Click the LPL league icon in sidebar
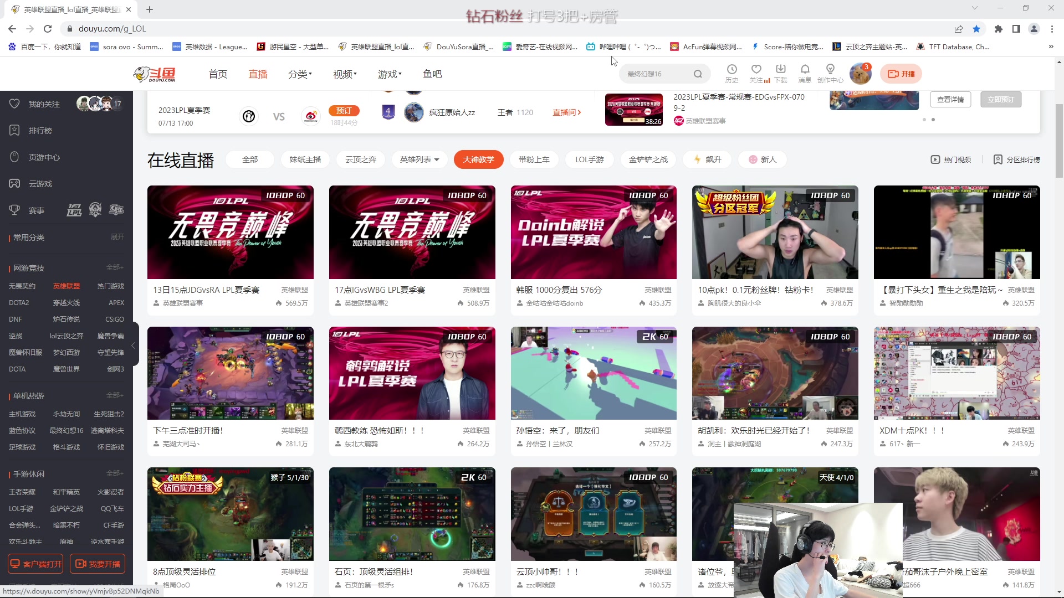This screenshot has width=1064, height=598. click(x=74, y=210)
